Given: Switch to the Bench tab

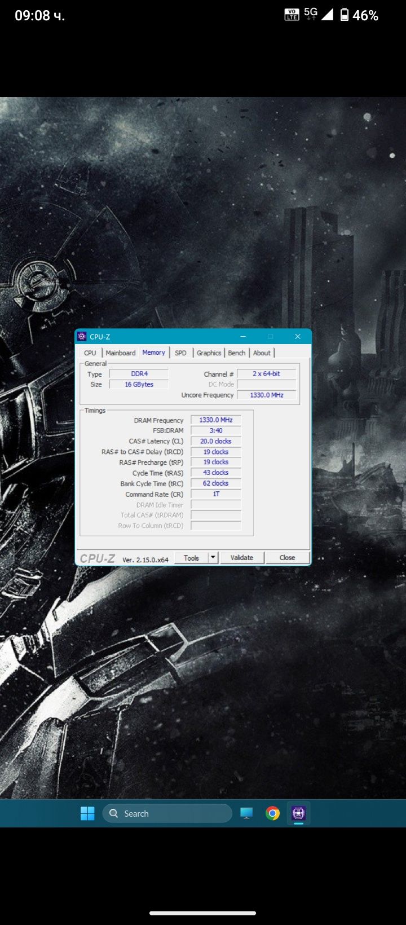Looking at the screenshot, I should coord(237,353).
